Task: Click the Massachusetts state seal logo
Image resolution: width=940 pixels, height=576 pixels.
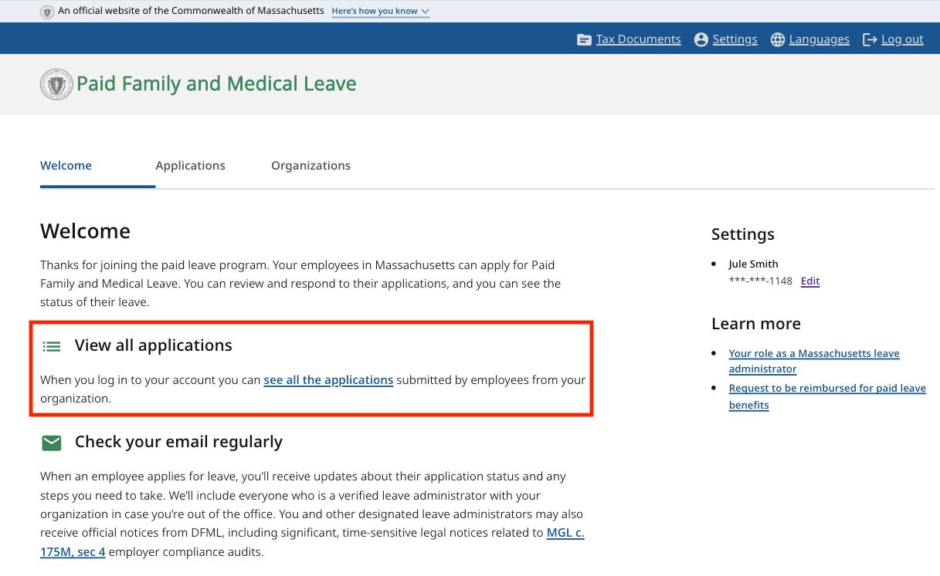Action: coord(56,84)
